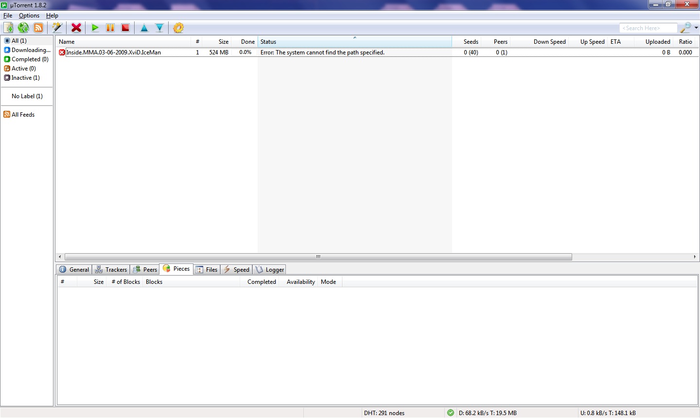Sort torrents by the Peers column header
Screen dimensions: 700x418
496,42
